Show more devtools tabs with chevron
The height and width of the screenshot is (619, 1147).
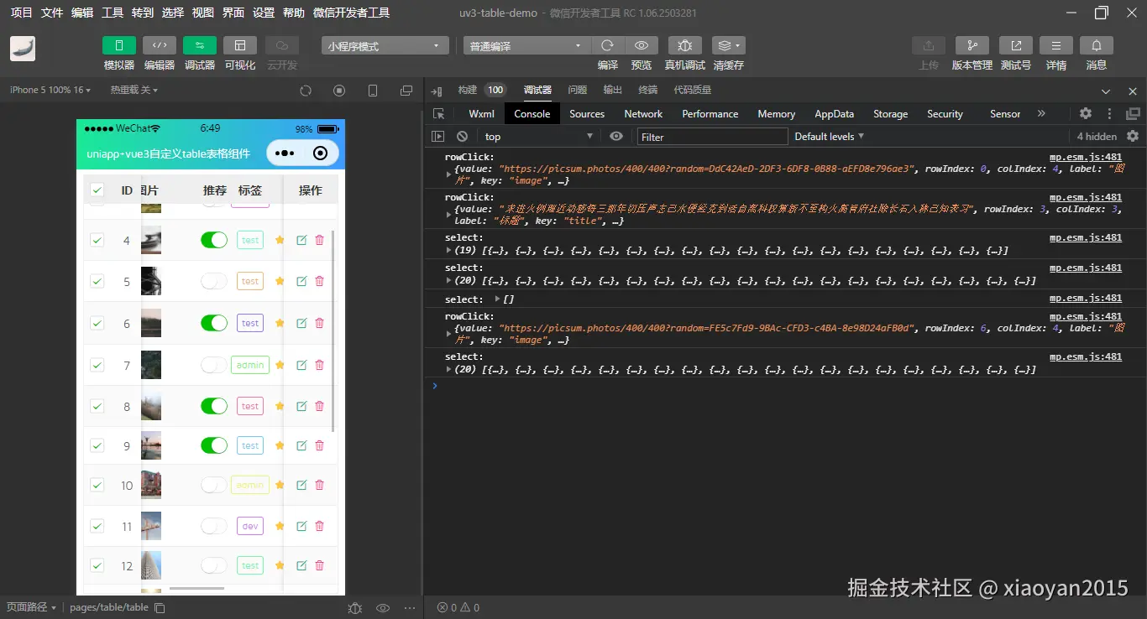point(1041,113)
